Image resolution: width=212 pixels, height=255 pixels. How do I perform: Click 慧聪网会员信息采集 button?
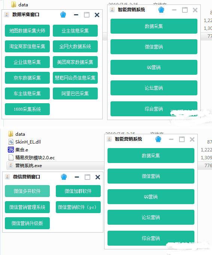[x=75, y=78]
